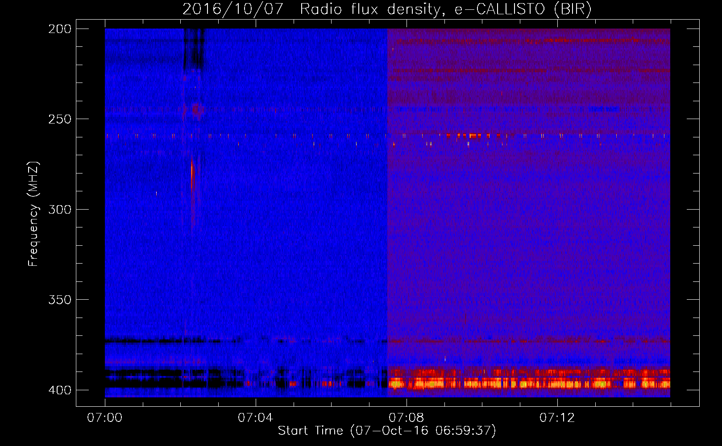Click the 300 frequency tick label
Image resolution: width=722 pixels, height=446 pixels.
pos(60,209)
